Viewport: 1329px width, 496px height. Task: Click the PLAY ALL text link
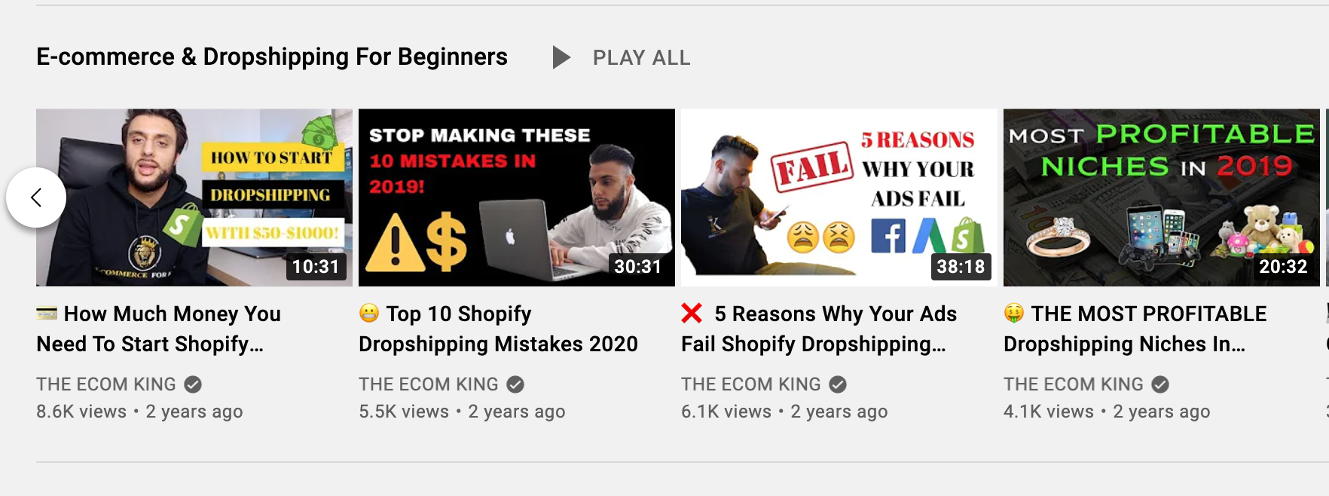[x=641, y=58]
